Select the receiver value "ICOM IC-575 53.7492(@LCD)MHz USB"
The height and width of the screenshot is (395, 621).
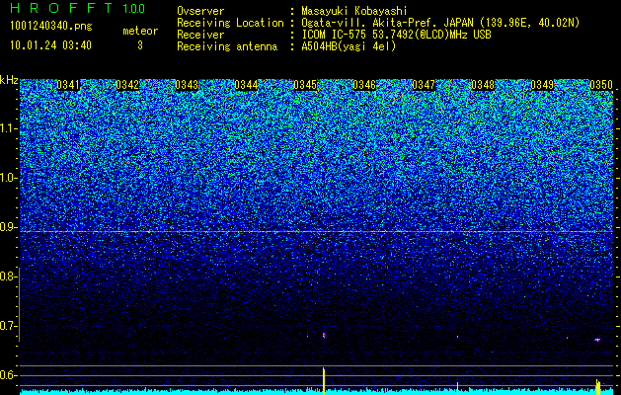(396, 35)
